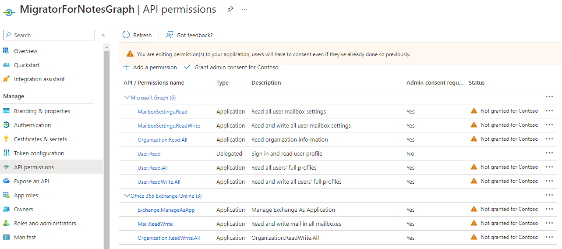Click the App roles grid icon
562x249 pixels.
[6, 195]
